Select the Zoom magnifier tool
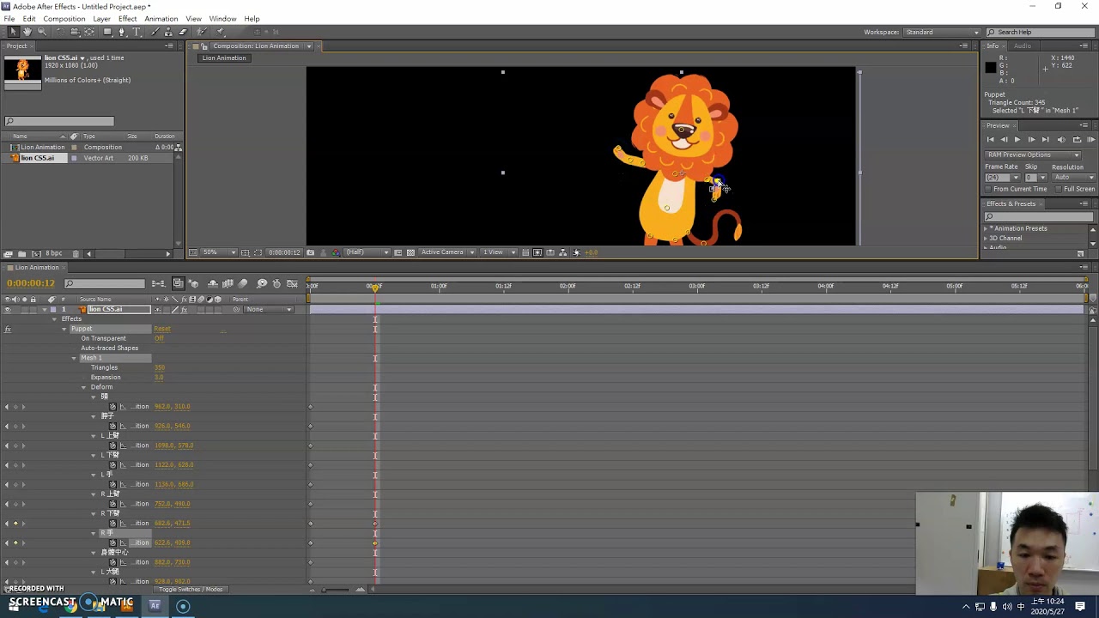The image size is (1099, 618). [x=42, y=32]
